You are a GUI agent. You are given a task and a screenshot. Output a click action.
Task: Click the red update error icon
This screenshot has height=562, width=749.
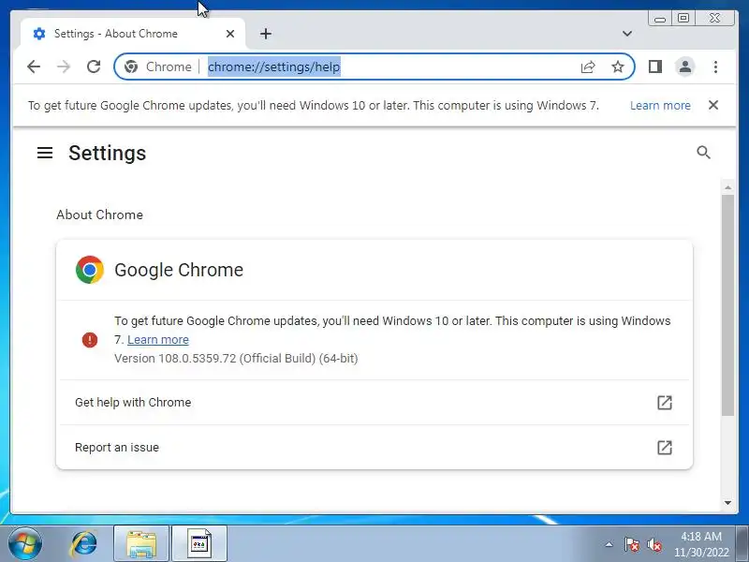tap(90, 340)
